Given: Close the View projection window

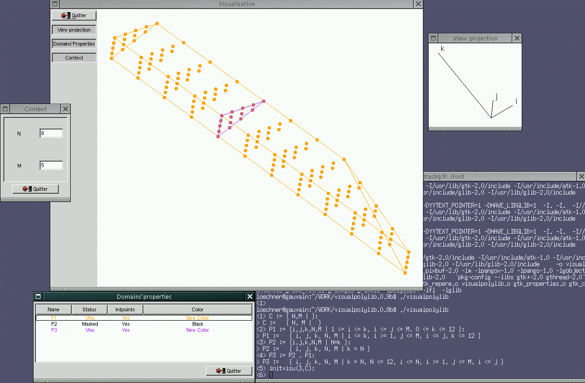Looking at the screenshot, I should click(x=517, y=38).
